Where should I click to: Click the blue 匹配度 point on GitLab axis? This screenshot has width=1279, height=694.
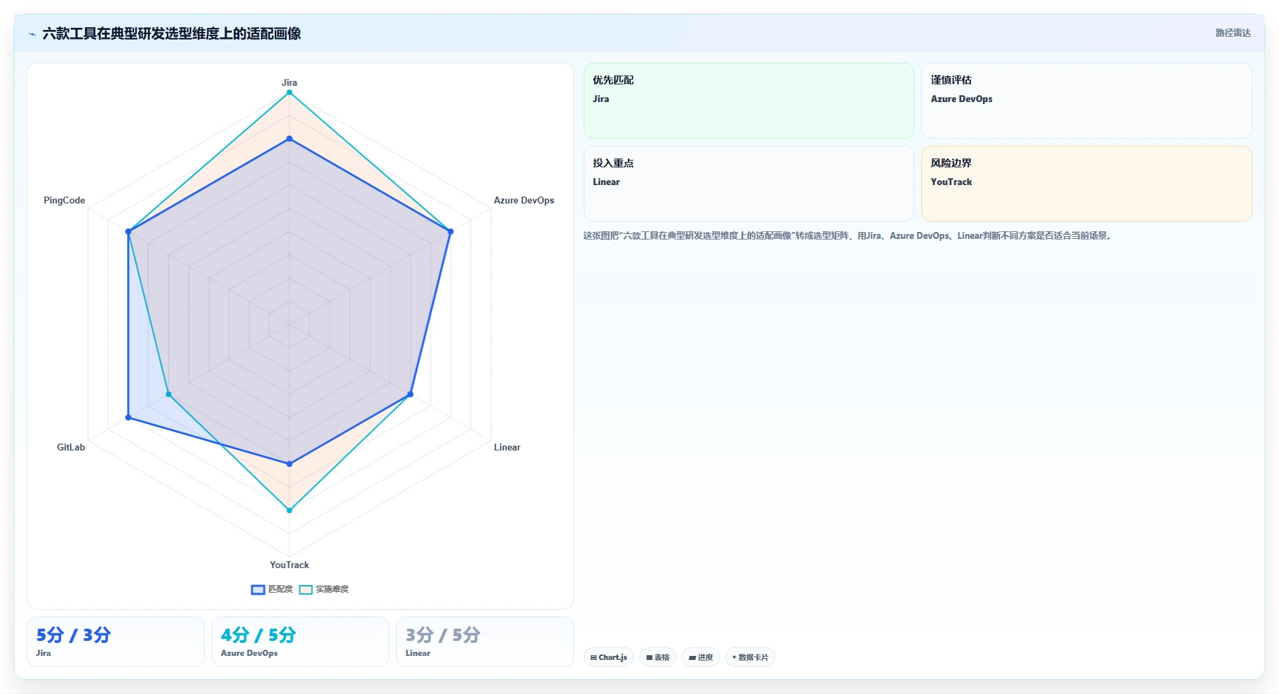(x=128, y=418)
